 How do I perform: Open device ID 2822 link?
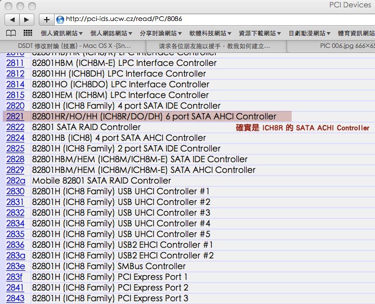pos(15,127)
